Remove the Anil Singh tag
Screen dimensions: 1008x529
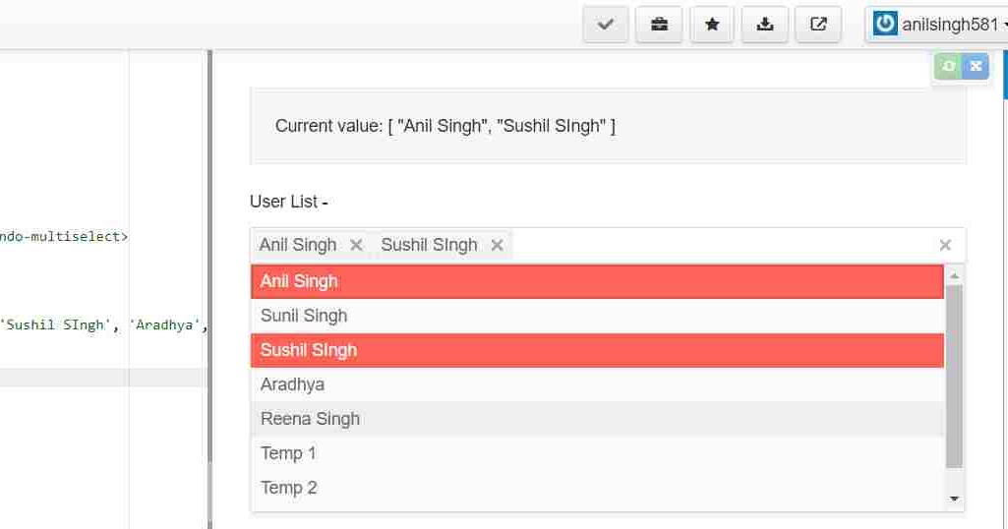tap(356, 245)
